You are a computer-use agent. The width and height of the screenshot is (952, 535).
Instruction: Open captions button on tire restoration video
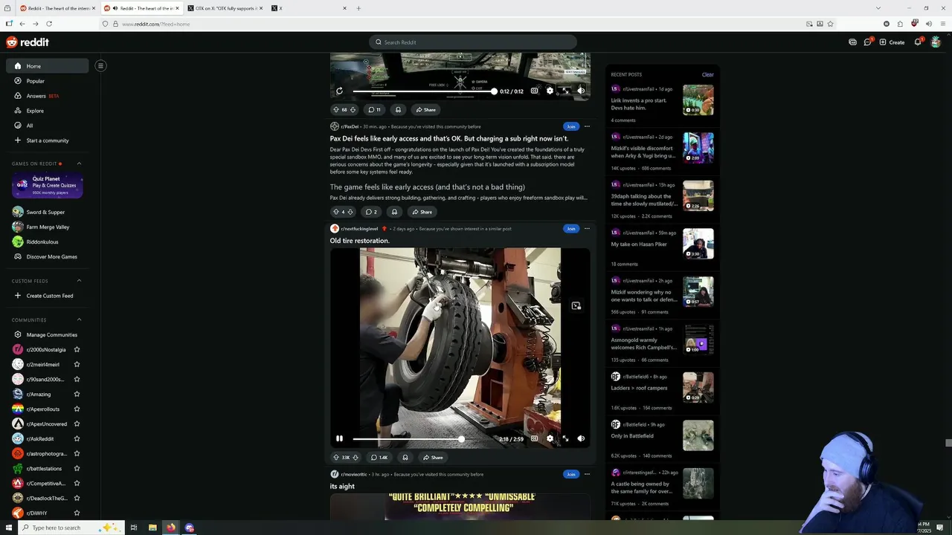(534, 438)
